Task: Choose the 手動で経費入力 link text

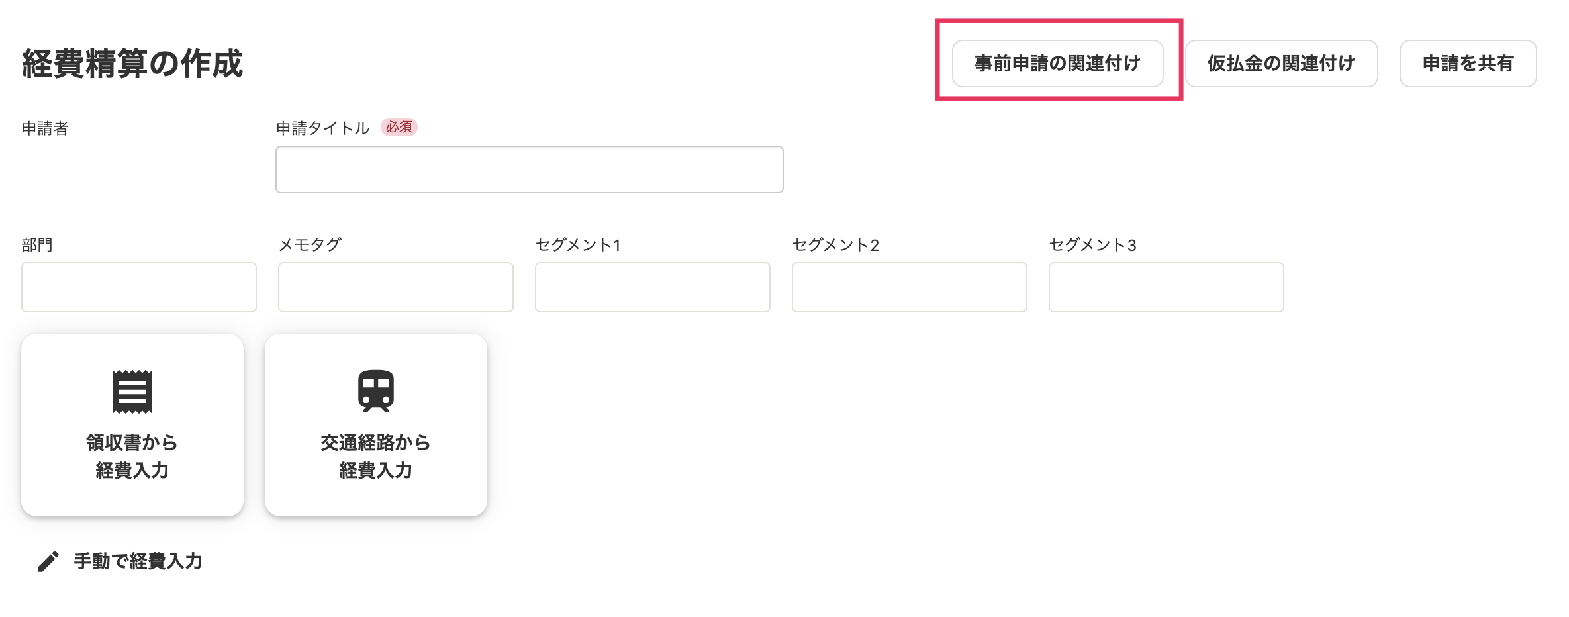Action: pyautogui.click(x=138, y=561)
